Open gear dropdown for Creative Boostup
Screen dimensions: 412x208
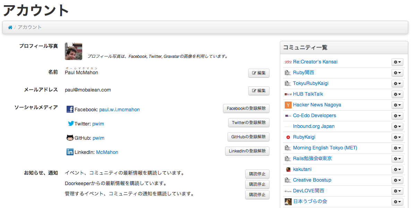pyautogui.click(x=397, y=180)
